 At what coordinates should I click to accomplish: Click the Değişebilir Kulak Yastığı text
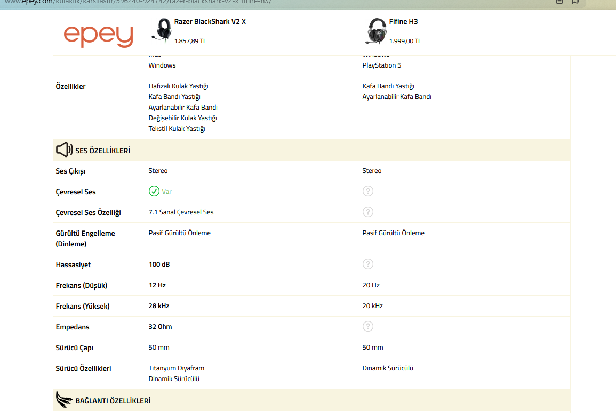pyautogui.click(x=183, y=118)
